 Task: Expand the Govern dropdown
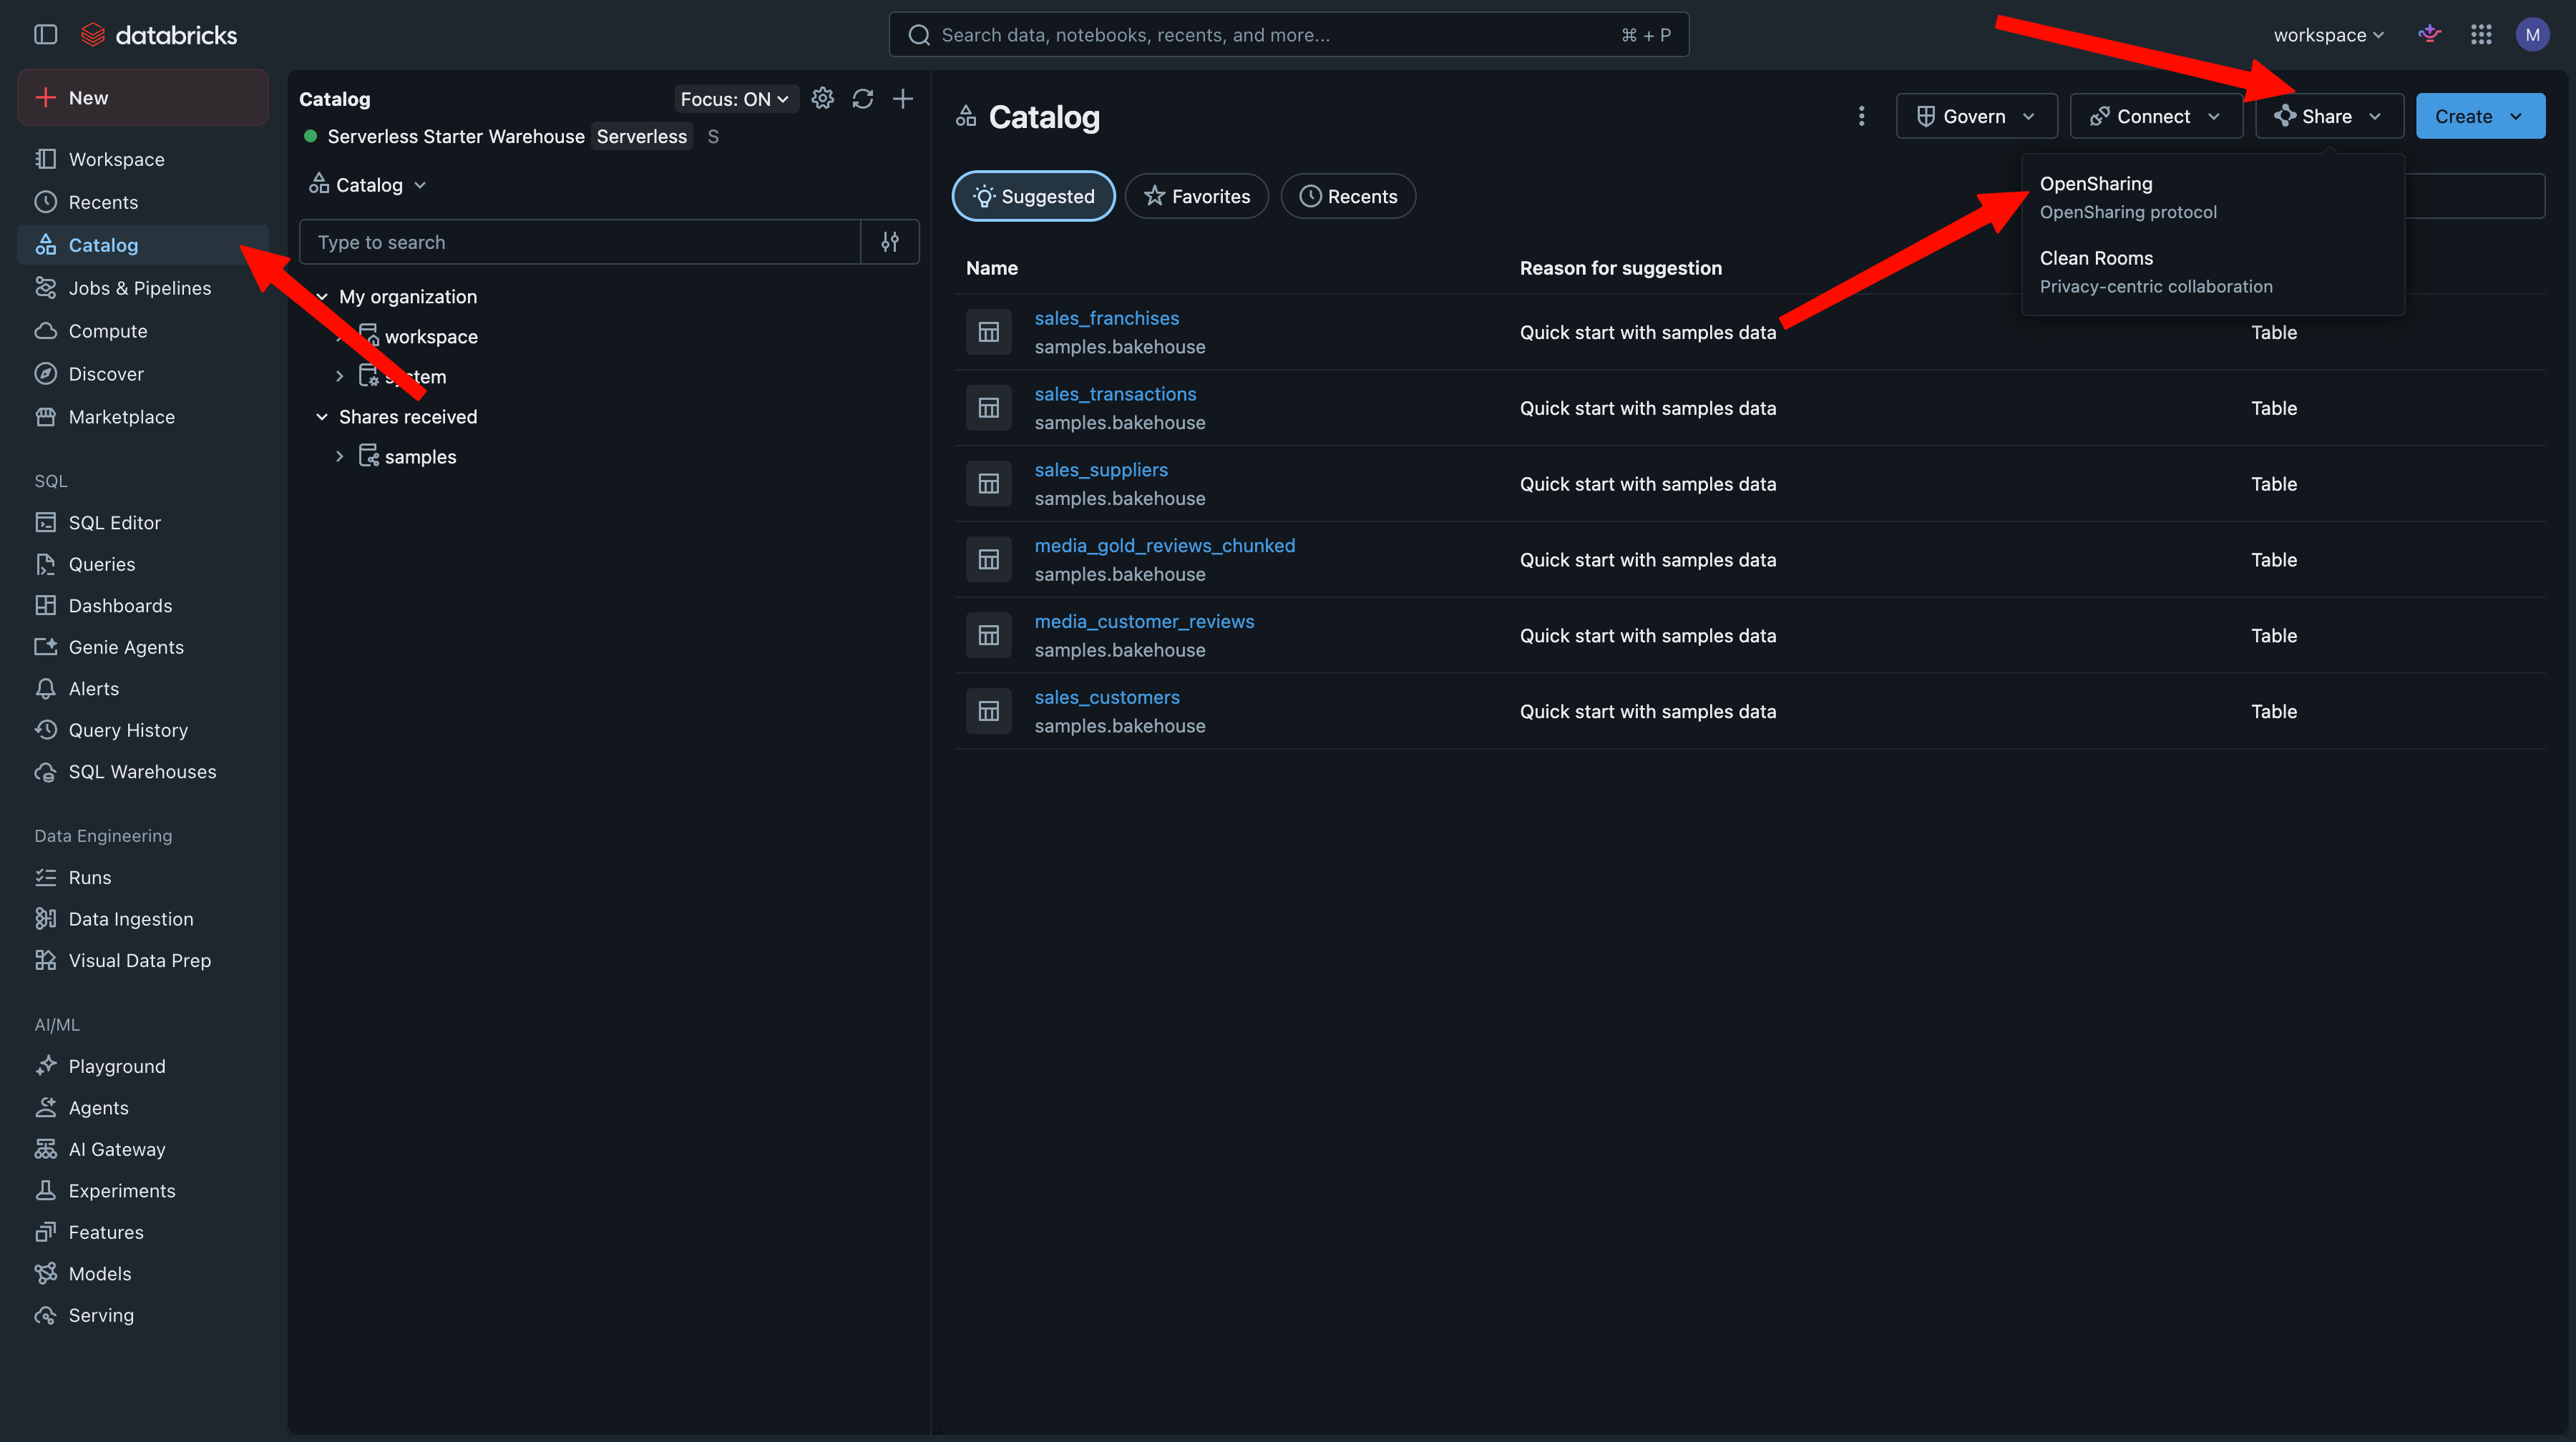tap(1976, 116)
